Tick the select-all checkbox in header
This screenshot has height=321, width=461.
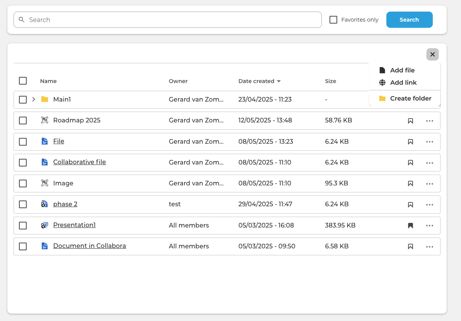[23, 81]
